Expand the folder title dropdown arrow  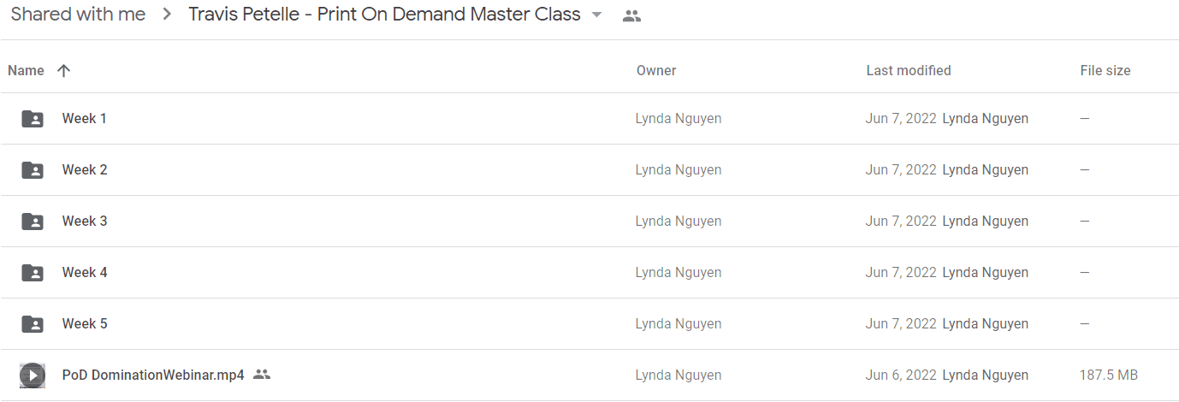596,15
